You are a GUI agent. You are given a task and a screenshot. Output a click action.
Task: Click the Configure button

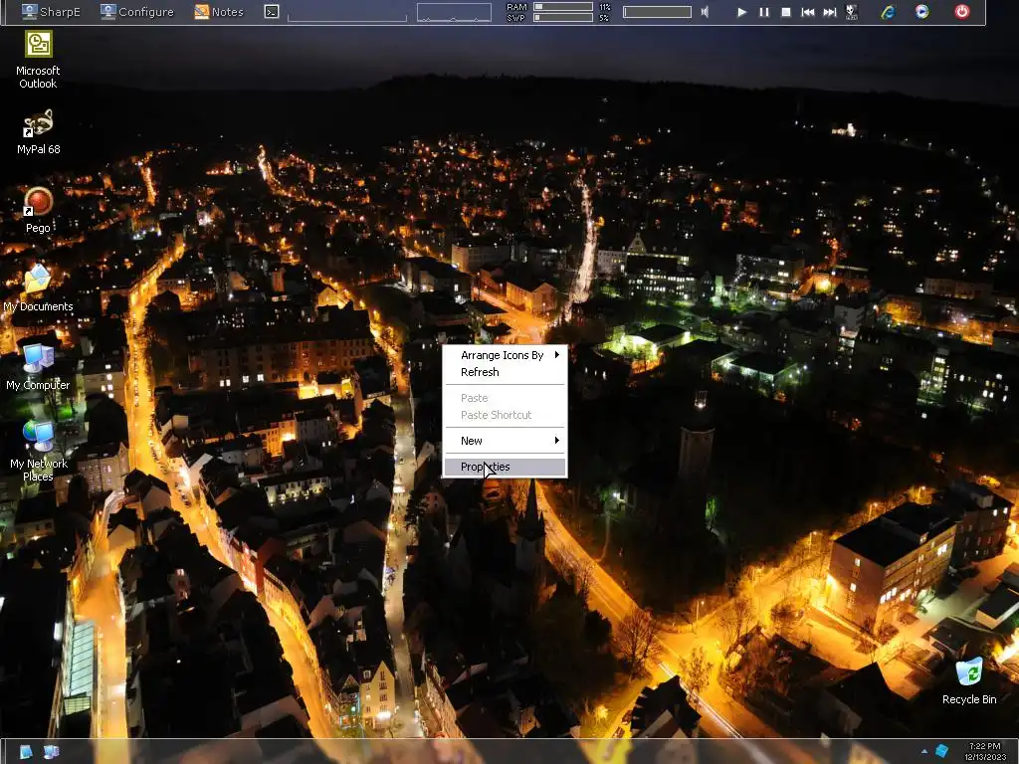(x=136, y=12)
